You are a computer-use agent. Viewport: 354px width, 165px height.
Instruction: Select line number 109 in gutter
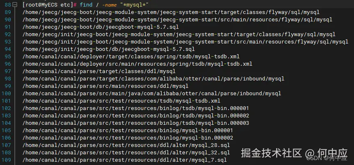coord(6,160)
